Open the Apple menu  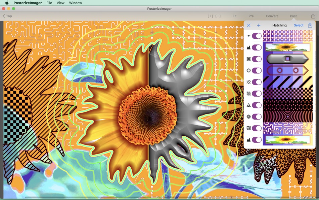[x=7, y=3]
